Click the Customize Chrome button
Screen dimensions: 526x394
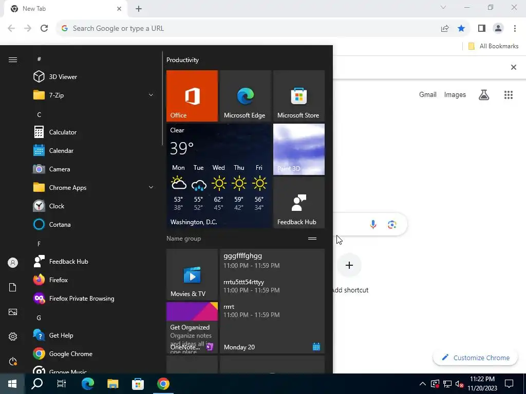pos(476,358)
